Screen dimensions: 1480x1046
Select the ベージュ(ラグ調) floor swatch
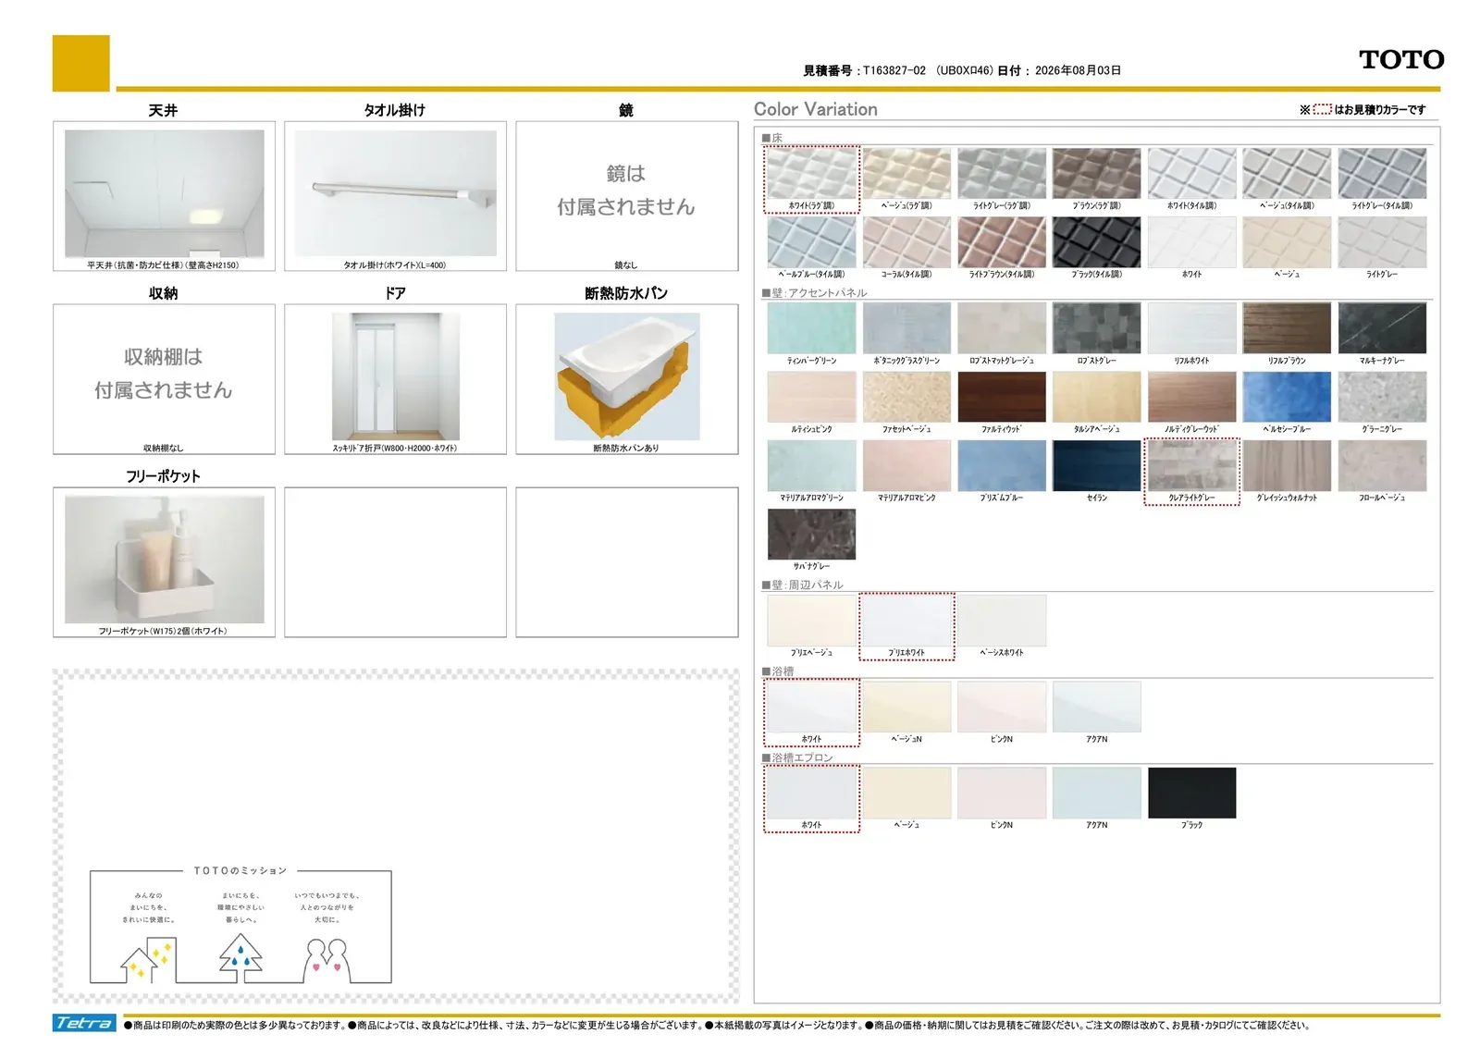pos(906,174)
